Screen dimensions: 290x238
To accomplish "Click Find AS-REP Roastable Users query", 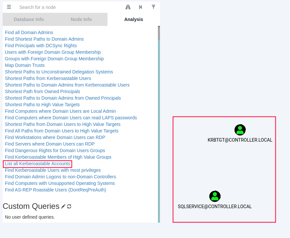I will coord(55,190).
